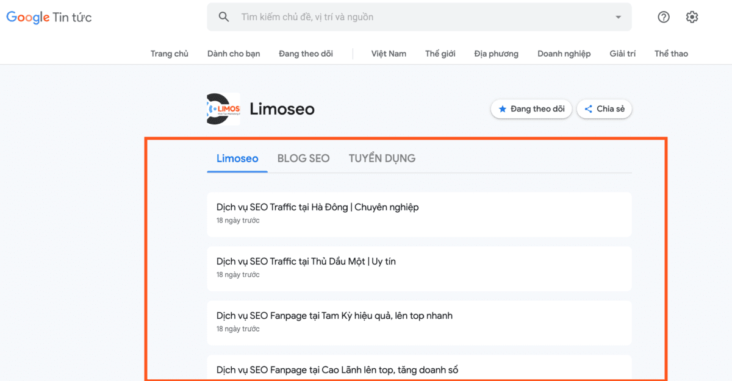Click the Google Tin tức logo
This screenshot has height=381, width=732.
[x=49, y=17]
